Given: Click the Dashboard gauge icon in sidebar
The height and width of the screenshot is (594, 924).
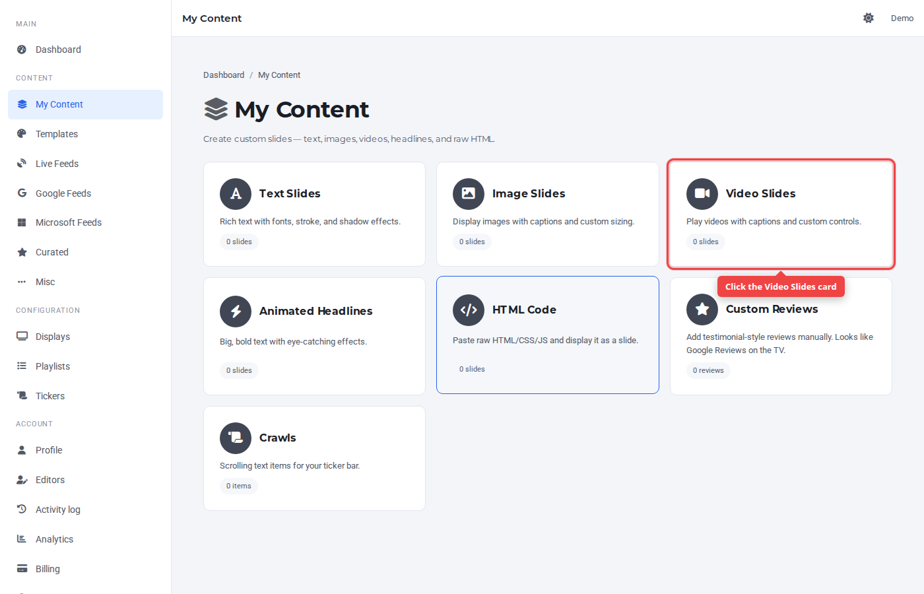Looking at the screenshot, I should point(22,49).
